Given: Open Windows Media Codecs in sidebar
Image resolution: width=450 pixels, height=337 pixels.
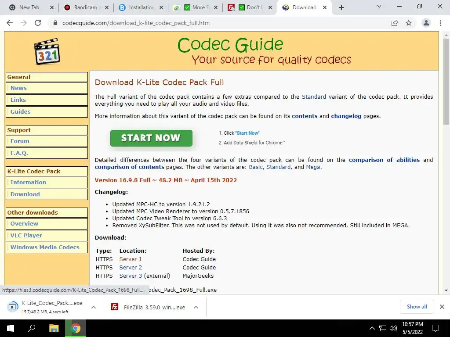Looking at the screenshot, I should coord(47,247).
